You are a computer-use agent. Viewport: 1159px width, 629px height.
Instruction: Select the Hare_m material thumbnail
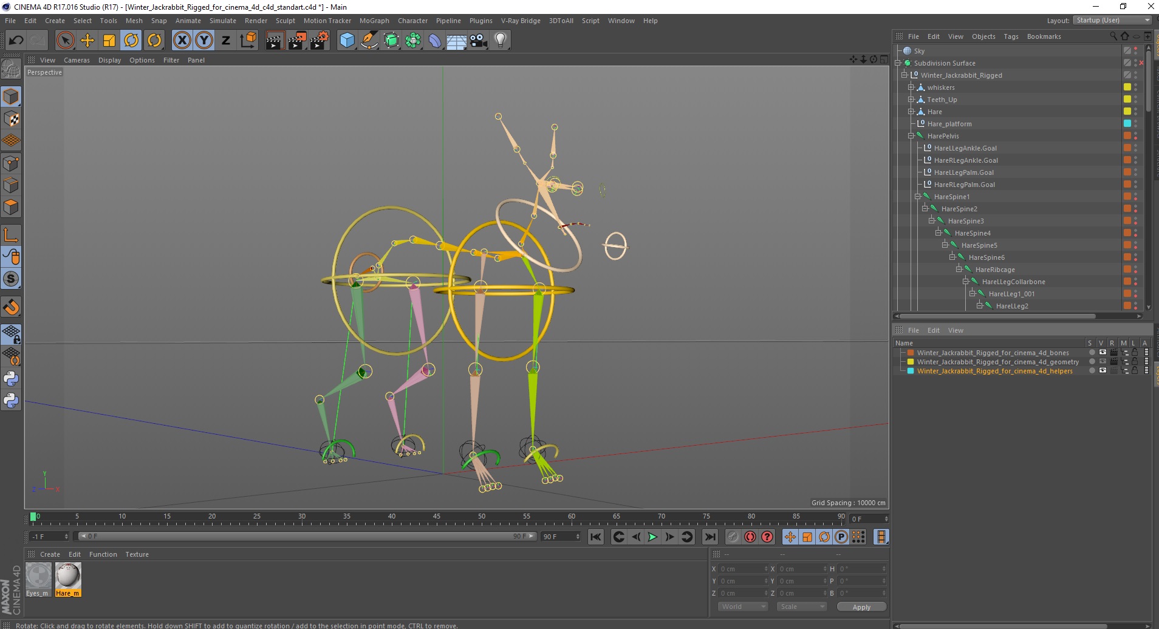point(68,579)
